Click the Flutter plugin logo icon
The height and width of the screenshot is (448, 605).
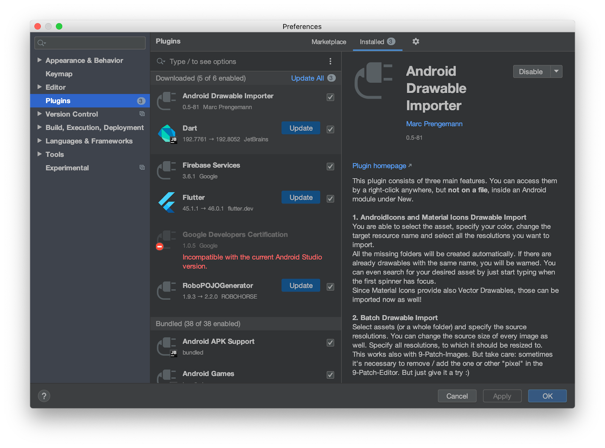point(167,203)
